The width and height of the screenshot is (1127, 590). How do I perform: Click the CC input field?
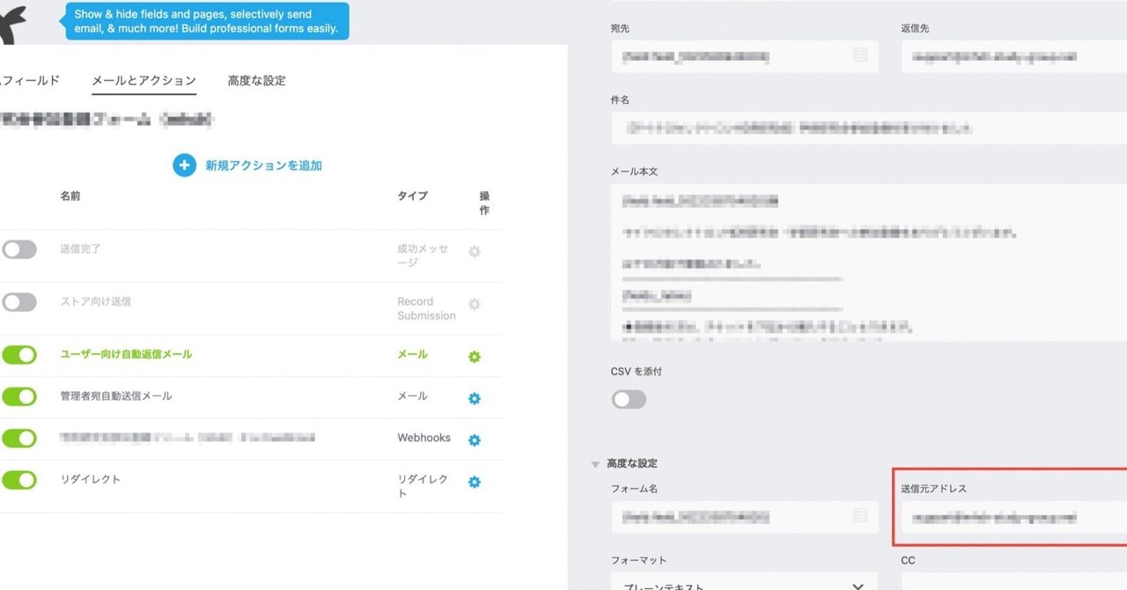pyautogui.click(x=1014, y=580)
